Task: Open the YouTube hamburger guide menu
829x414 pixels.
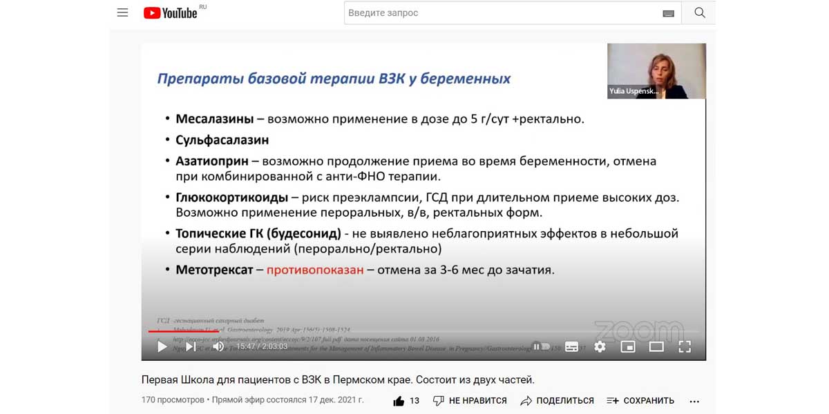Action: 122,12
